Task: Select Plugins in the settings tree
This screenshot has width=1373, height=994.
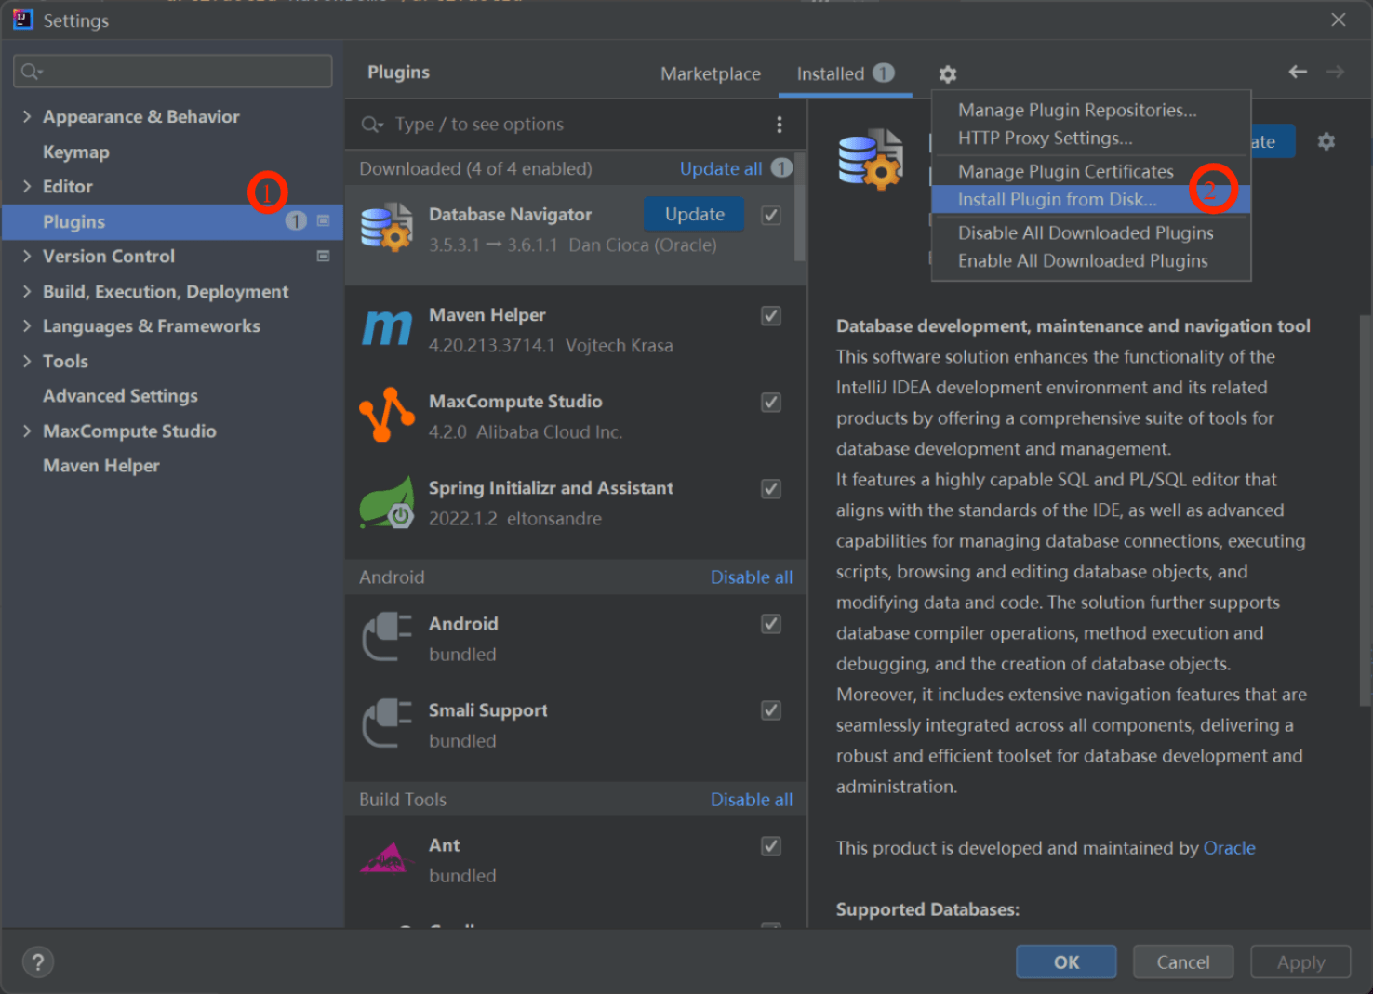Action: tap(173, 221)
